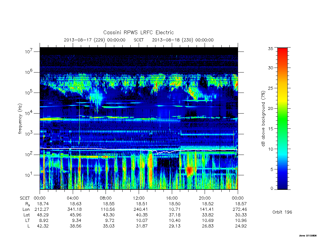Image resolution: width=317 pixels, height=237 pixels.
Task: Click the L value '42.32'
Action: (x=43, y=226)
